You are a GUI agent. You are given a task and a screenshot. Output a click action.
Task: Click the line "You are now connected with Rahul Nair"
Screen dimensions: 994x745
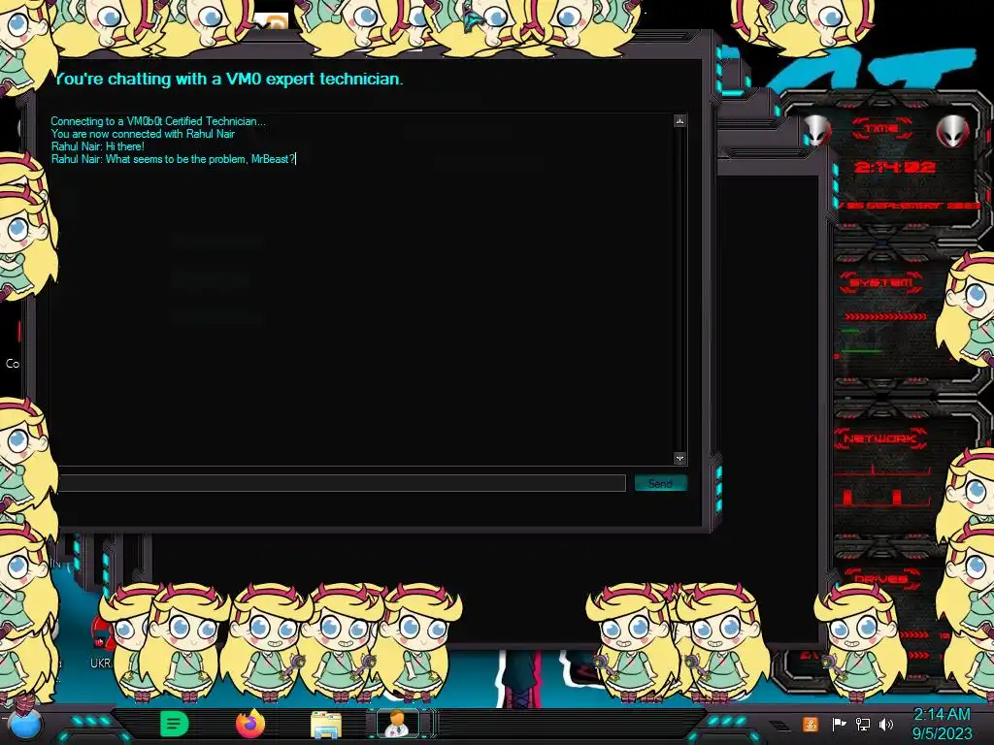(143, 134)
